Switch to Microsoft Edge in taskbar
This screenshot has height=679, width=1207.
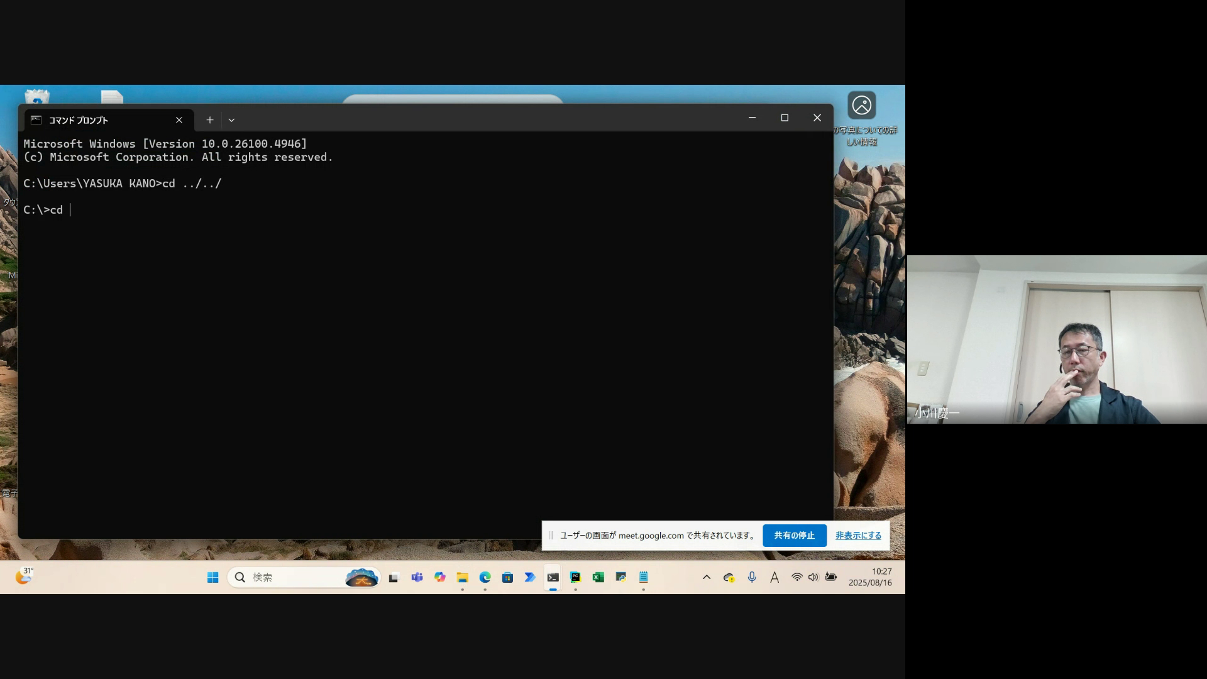click(485, 577)
